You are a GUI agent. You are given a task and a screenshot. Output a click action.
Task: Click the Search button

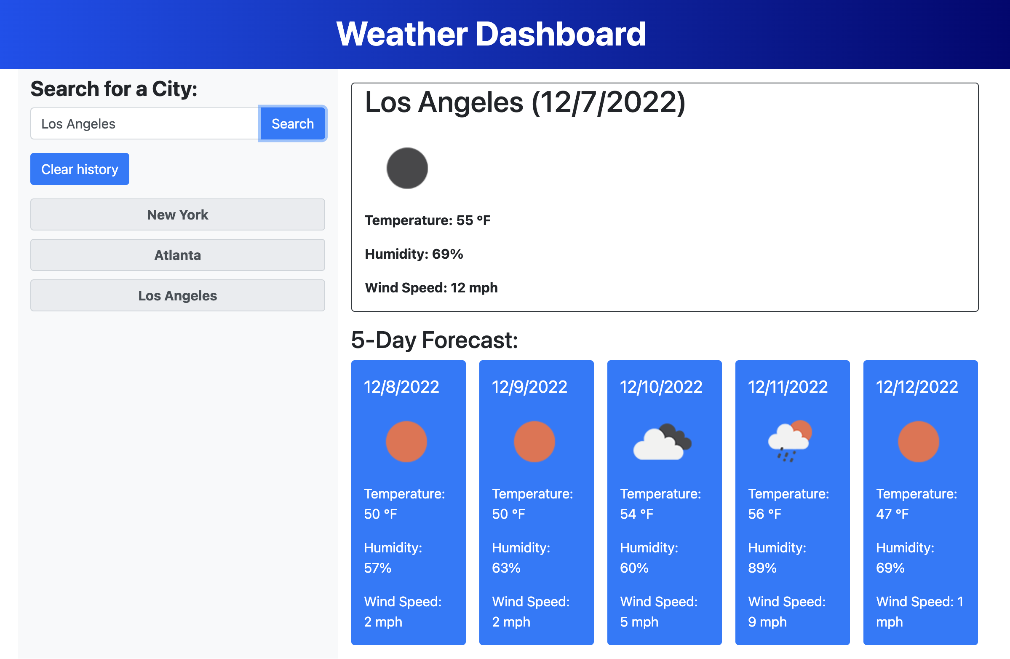[x=292, y=123]
